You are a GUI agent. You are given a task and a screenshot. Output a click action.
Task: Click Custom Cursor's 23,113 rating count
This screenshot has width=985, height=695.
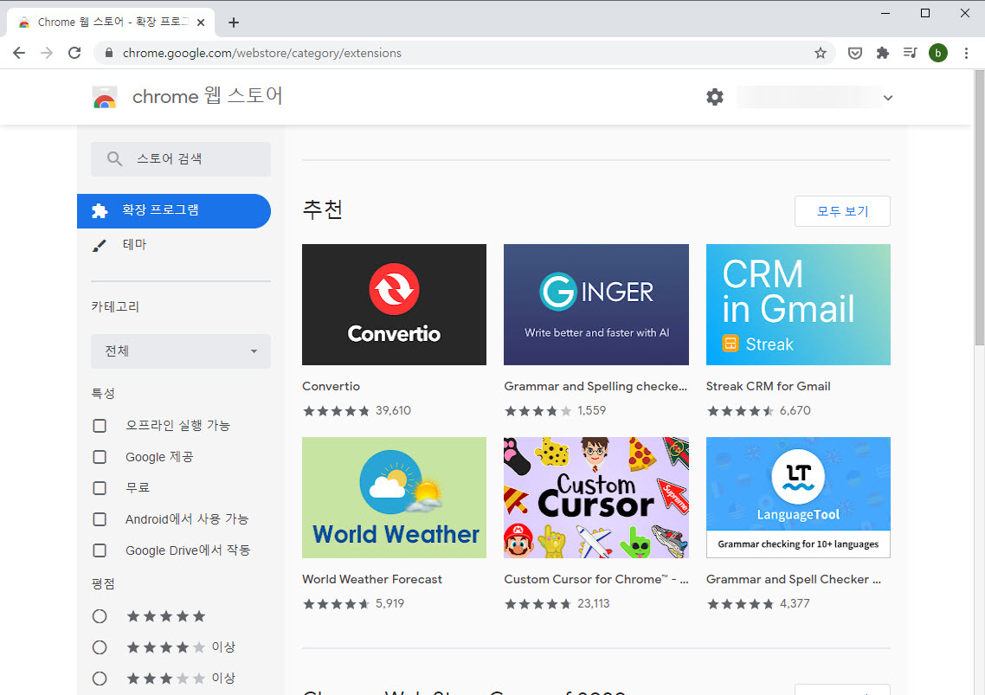(594, 603)
